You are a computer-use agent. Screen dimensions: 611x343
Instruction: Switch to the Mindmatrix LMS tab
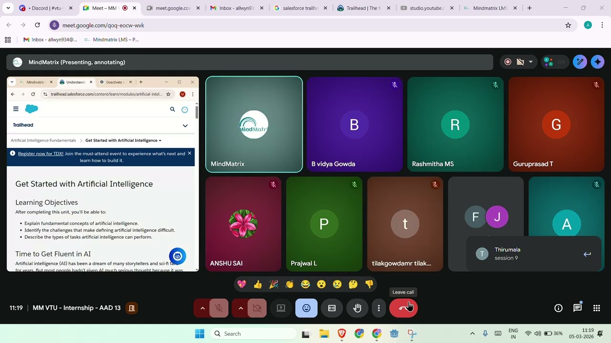490,8
